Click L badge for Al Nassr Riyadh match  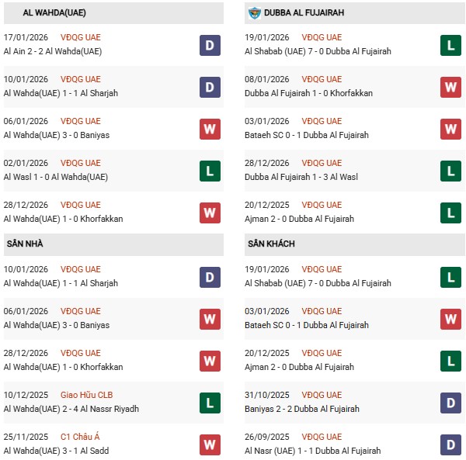click(x=210, y=403)
